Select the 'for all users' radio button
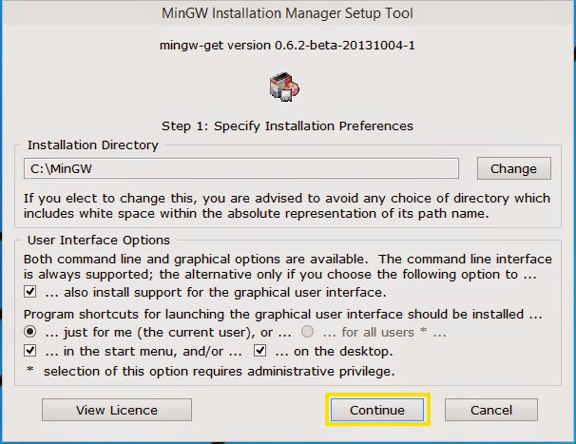The height and width of the screenshot is (444, 576). pyautogui.click(x=307, y=332)
